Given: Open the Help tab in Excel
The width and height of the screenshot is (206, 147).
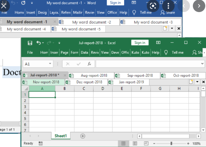Looking at the screenshot, I should tap(156, 52).
